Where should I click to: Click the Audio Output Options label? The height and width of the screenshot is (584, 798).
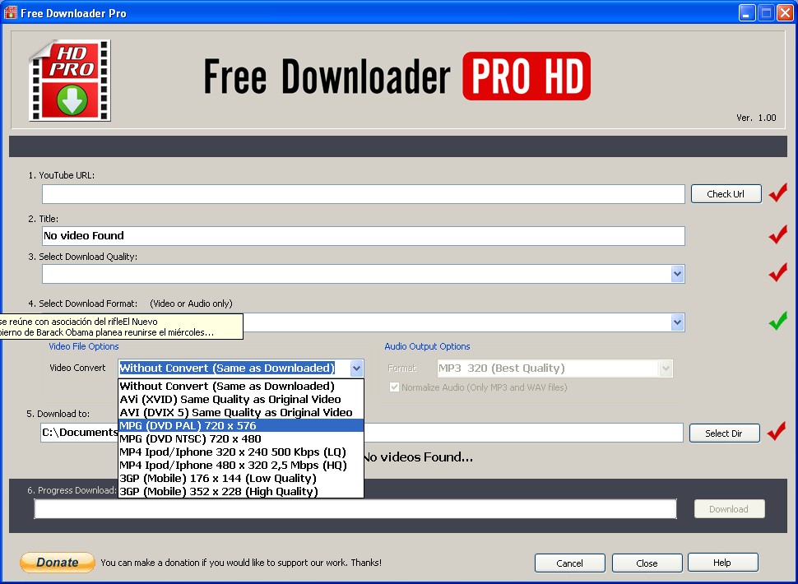(427, 346)
